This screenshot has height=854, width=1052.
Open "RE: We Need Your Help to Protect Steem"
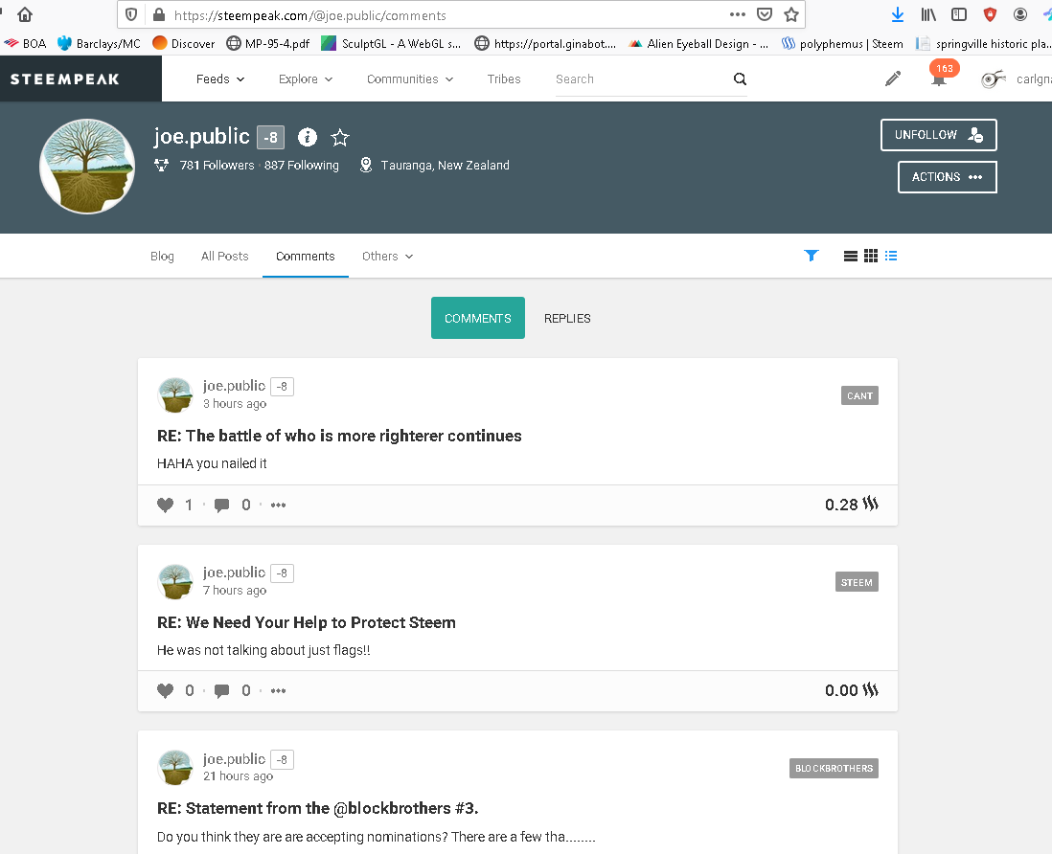click(x=307, y=622)
